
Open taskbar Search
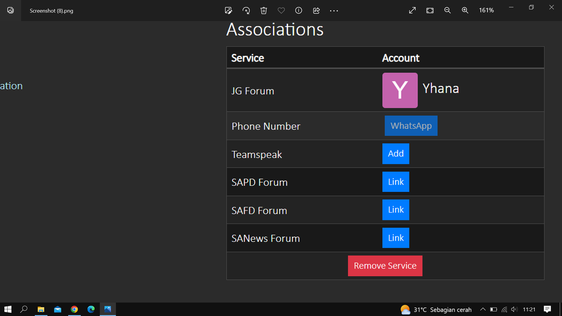pos(24,309)
